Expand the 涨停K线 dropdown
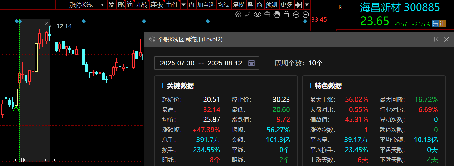Viewport: 454px width, 166px height. [102, 4]
